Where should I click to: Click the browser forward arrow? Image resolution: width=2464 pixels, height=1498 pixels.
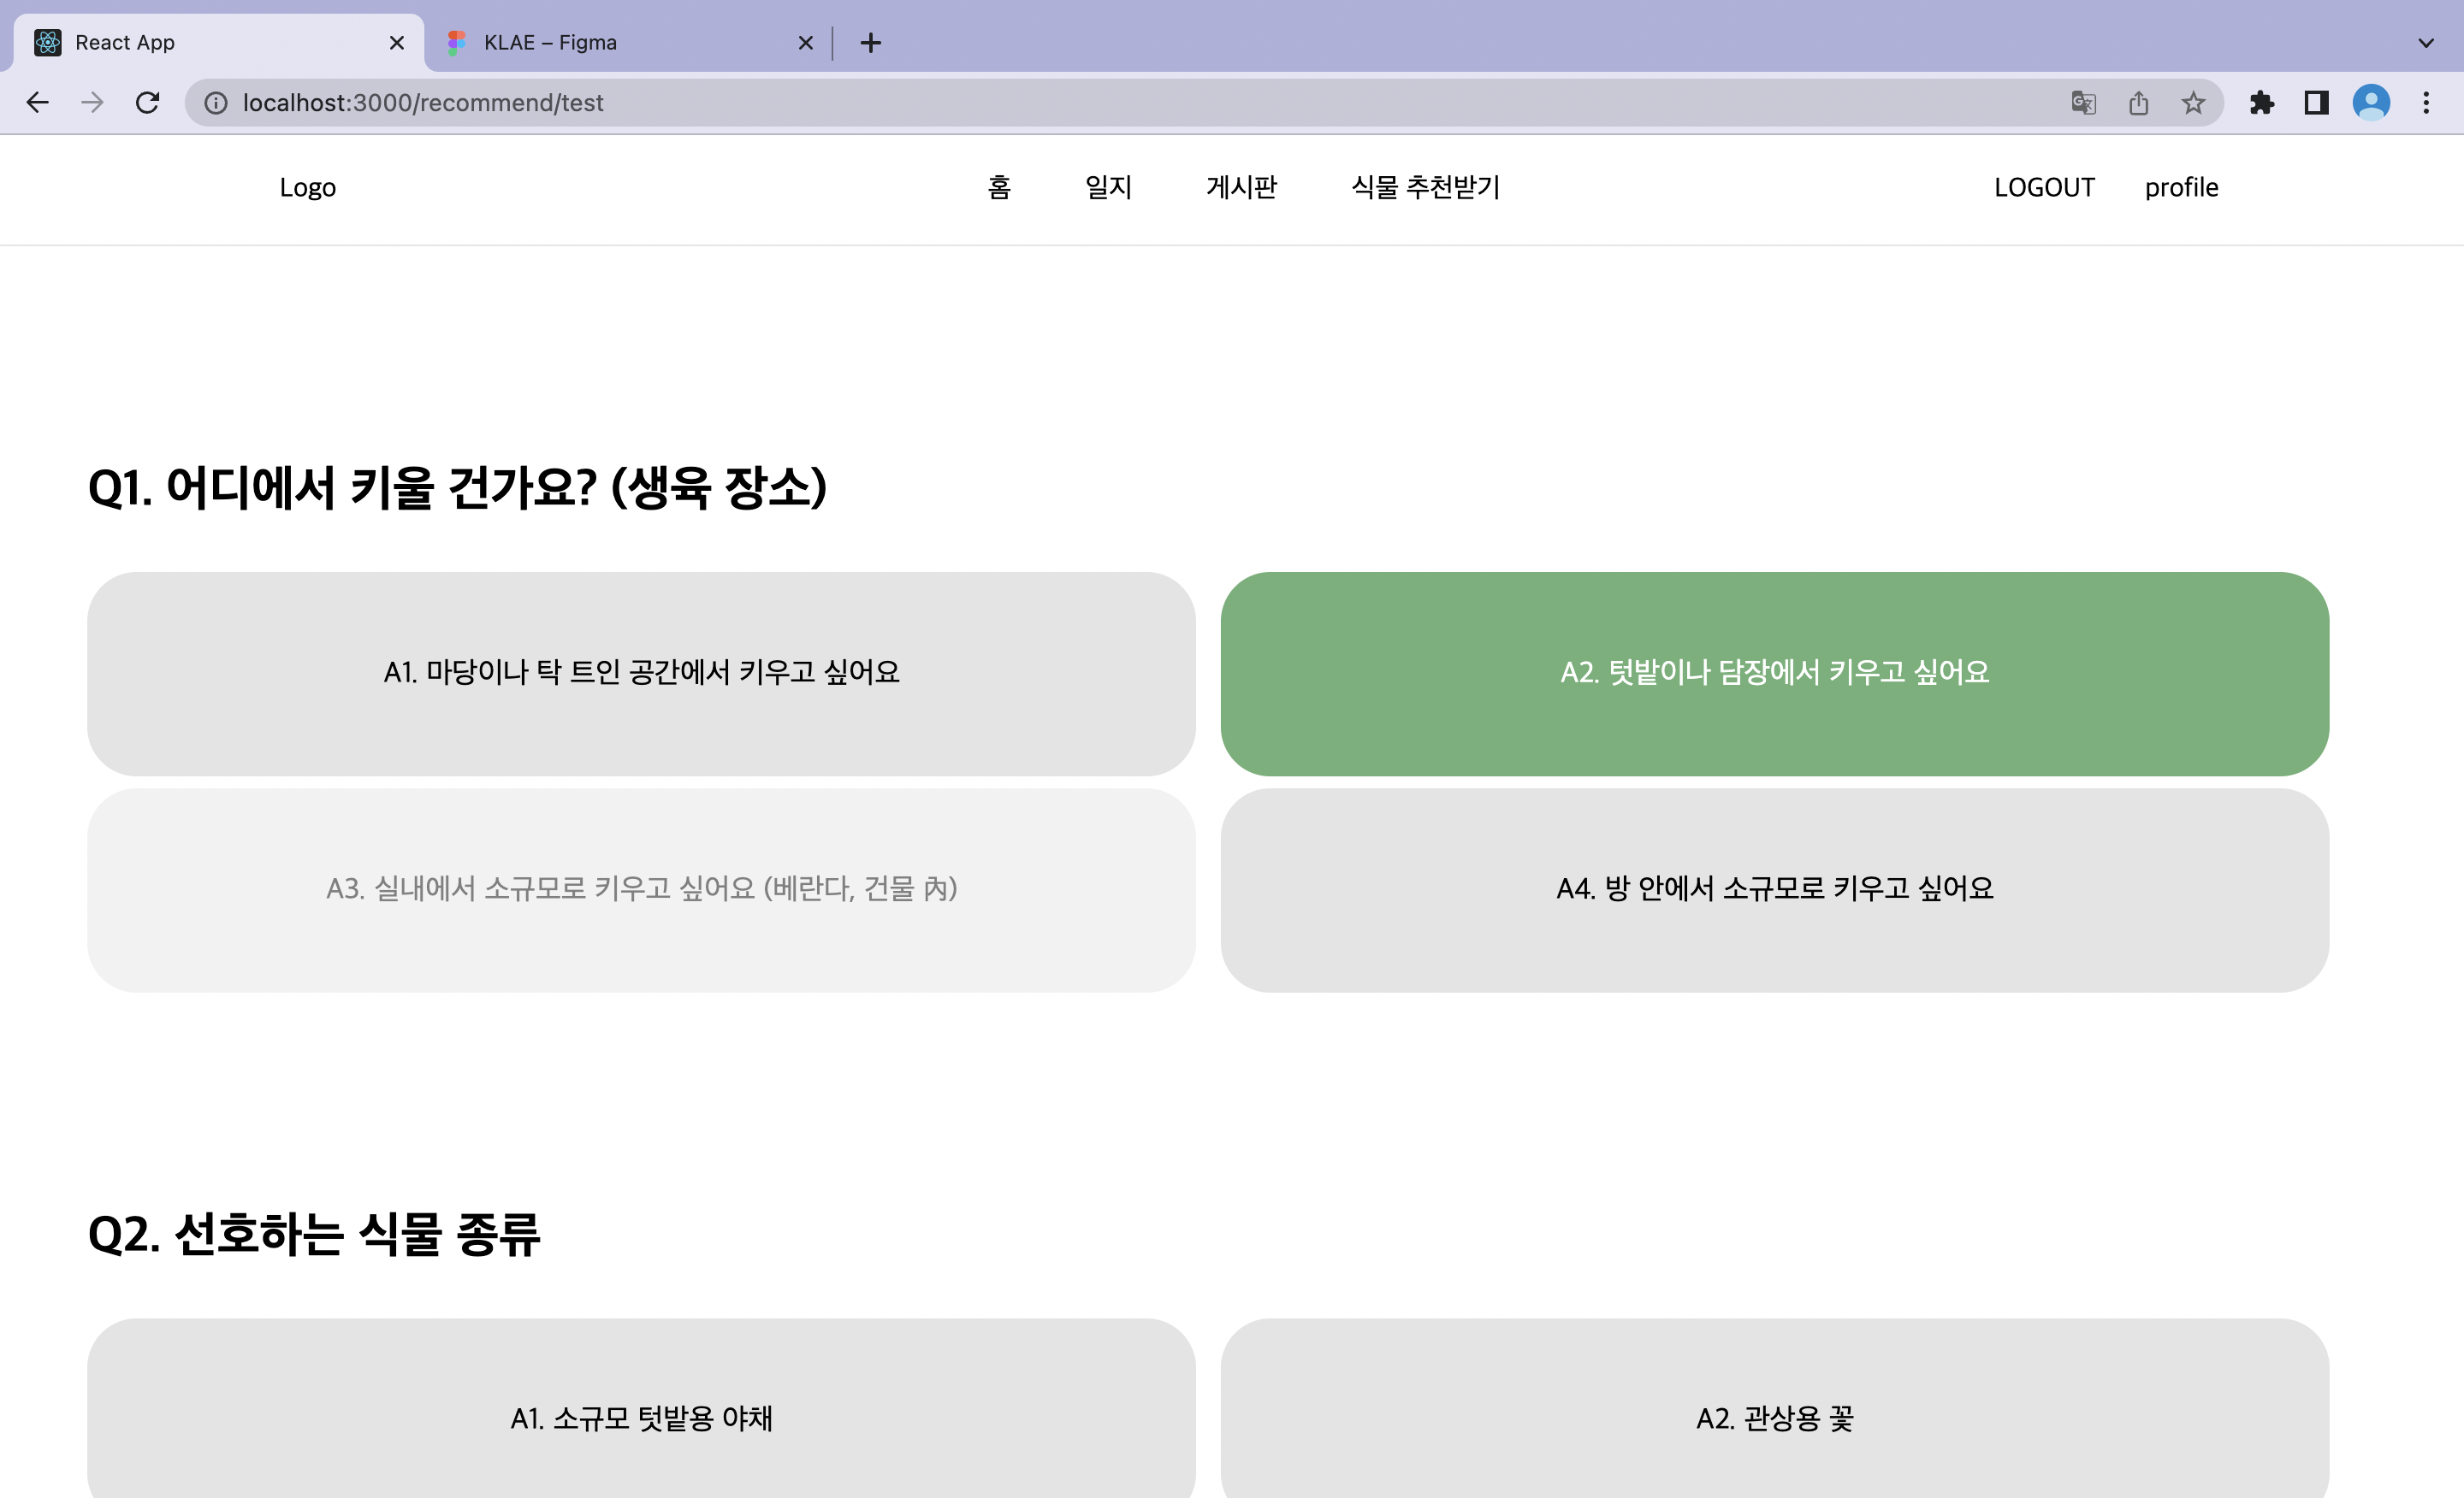[x=92, y=102]
